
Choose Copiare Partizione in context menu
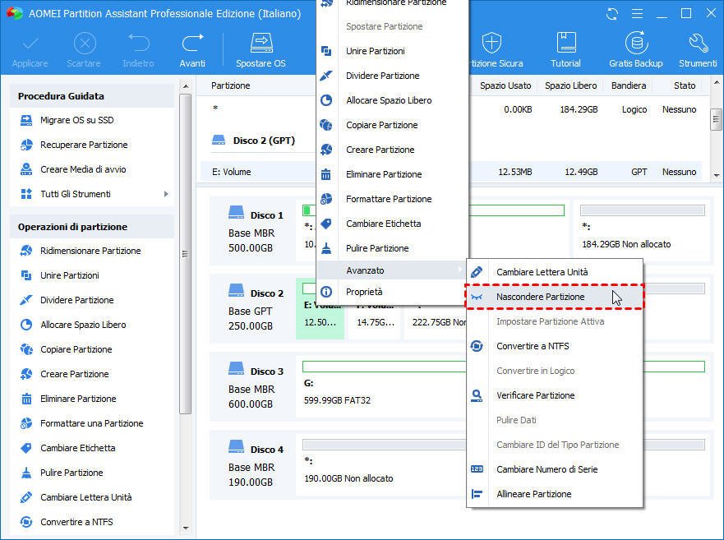tap(393, 125)
